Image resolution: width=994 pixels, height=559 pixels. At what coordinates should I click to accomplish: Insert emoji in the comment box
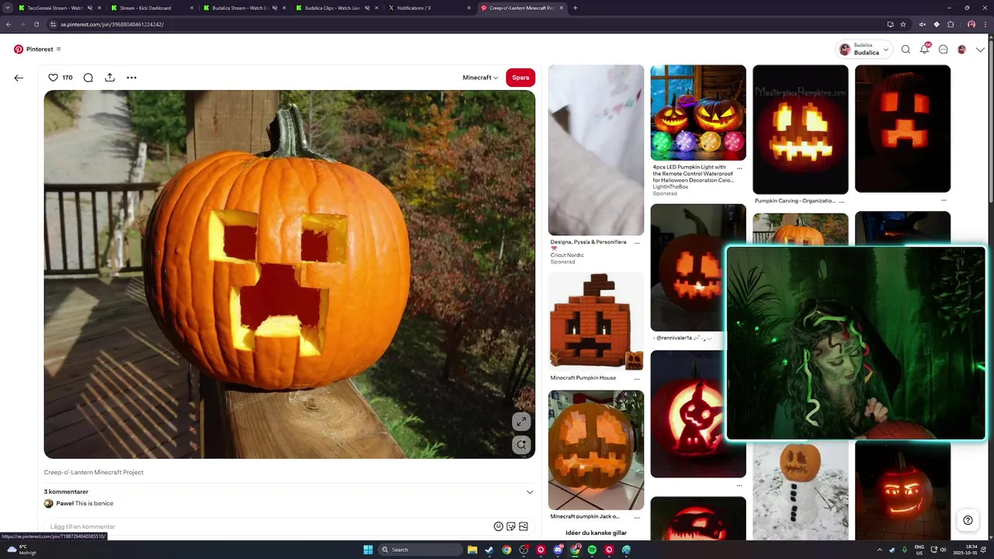tap(499, 526)
